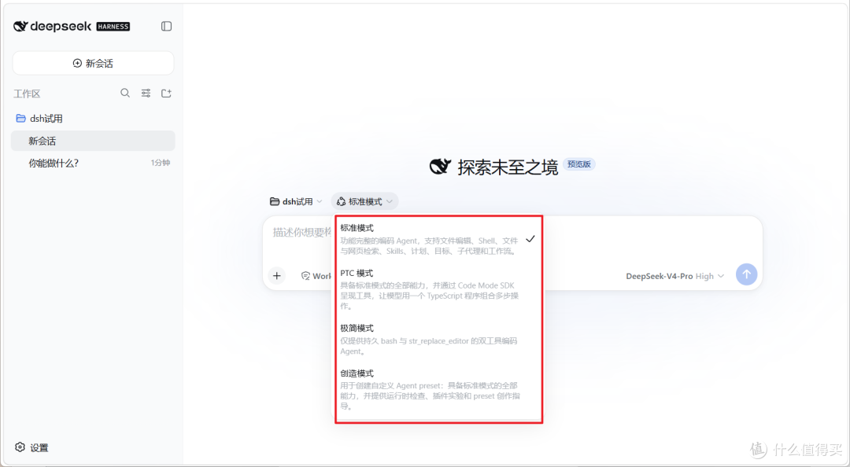Open the dsh试用 workspace folder
The width and height of the screenshot is (850, 467).
[93, 118]
